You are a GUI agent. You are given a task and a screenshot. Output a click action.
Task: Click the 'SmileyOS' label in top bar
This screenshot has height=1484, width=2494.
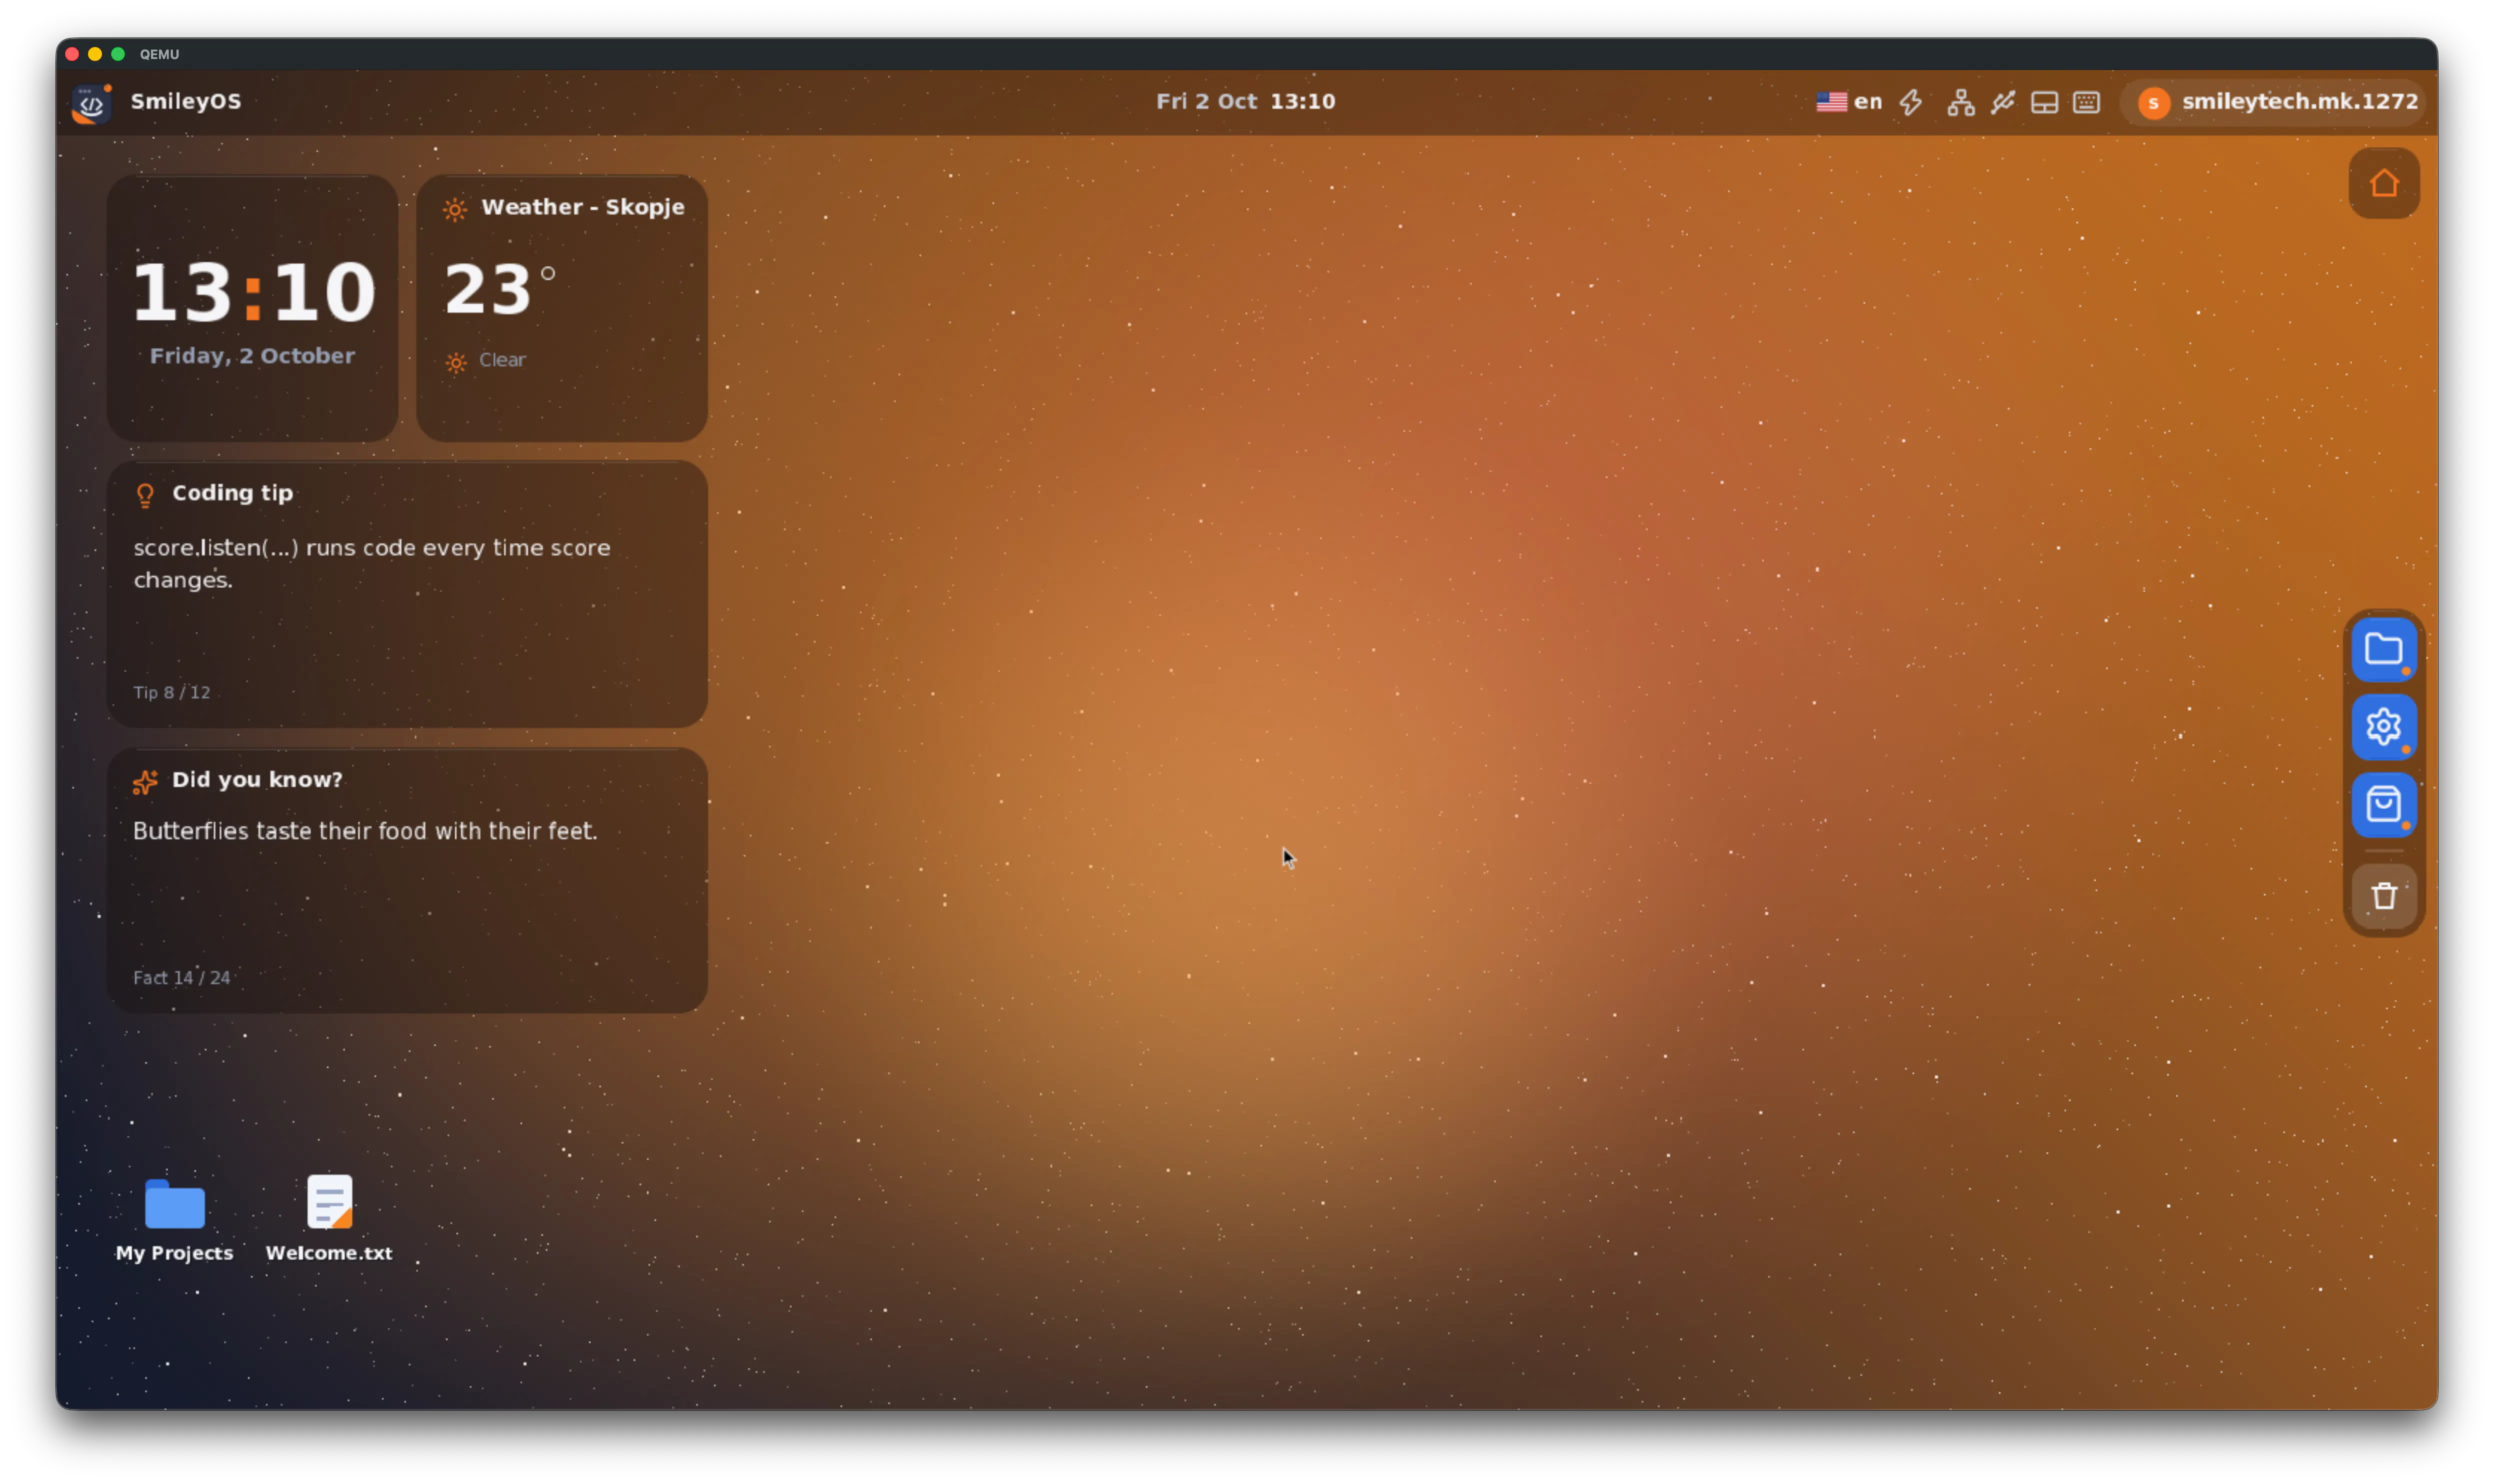tap(186, 102)
